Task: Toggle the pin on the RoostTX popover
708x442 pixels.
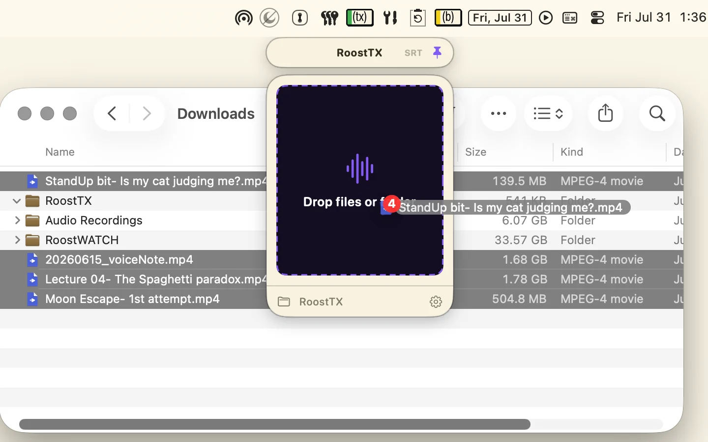Action: (437, 52)
